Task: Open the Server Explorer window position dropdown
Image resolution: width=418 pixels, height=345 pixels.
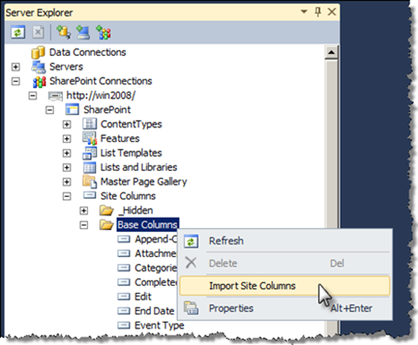Action: [304, 12]
